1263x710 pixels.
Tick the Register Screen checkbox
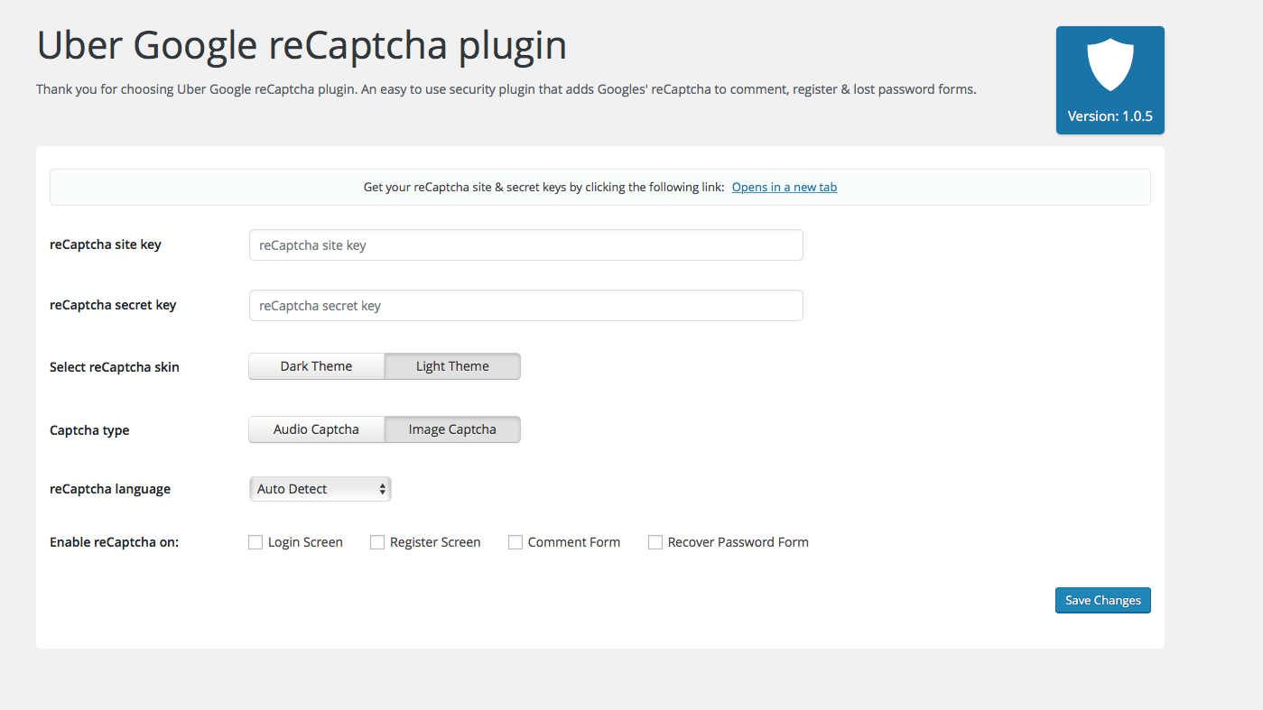click(x=377, y=542)
